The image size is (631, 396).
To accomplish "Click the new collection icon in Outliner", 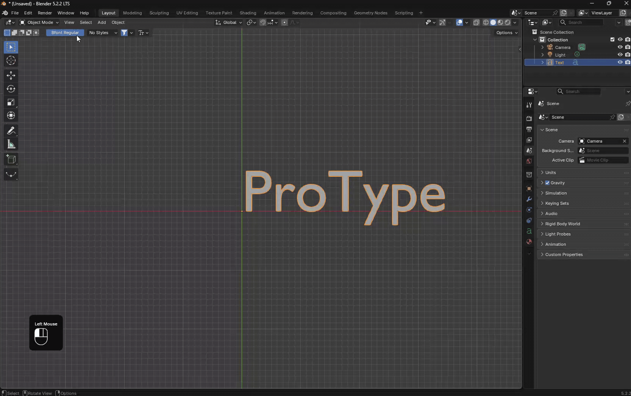I will (628, 22).
